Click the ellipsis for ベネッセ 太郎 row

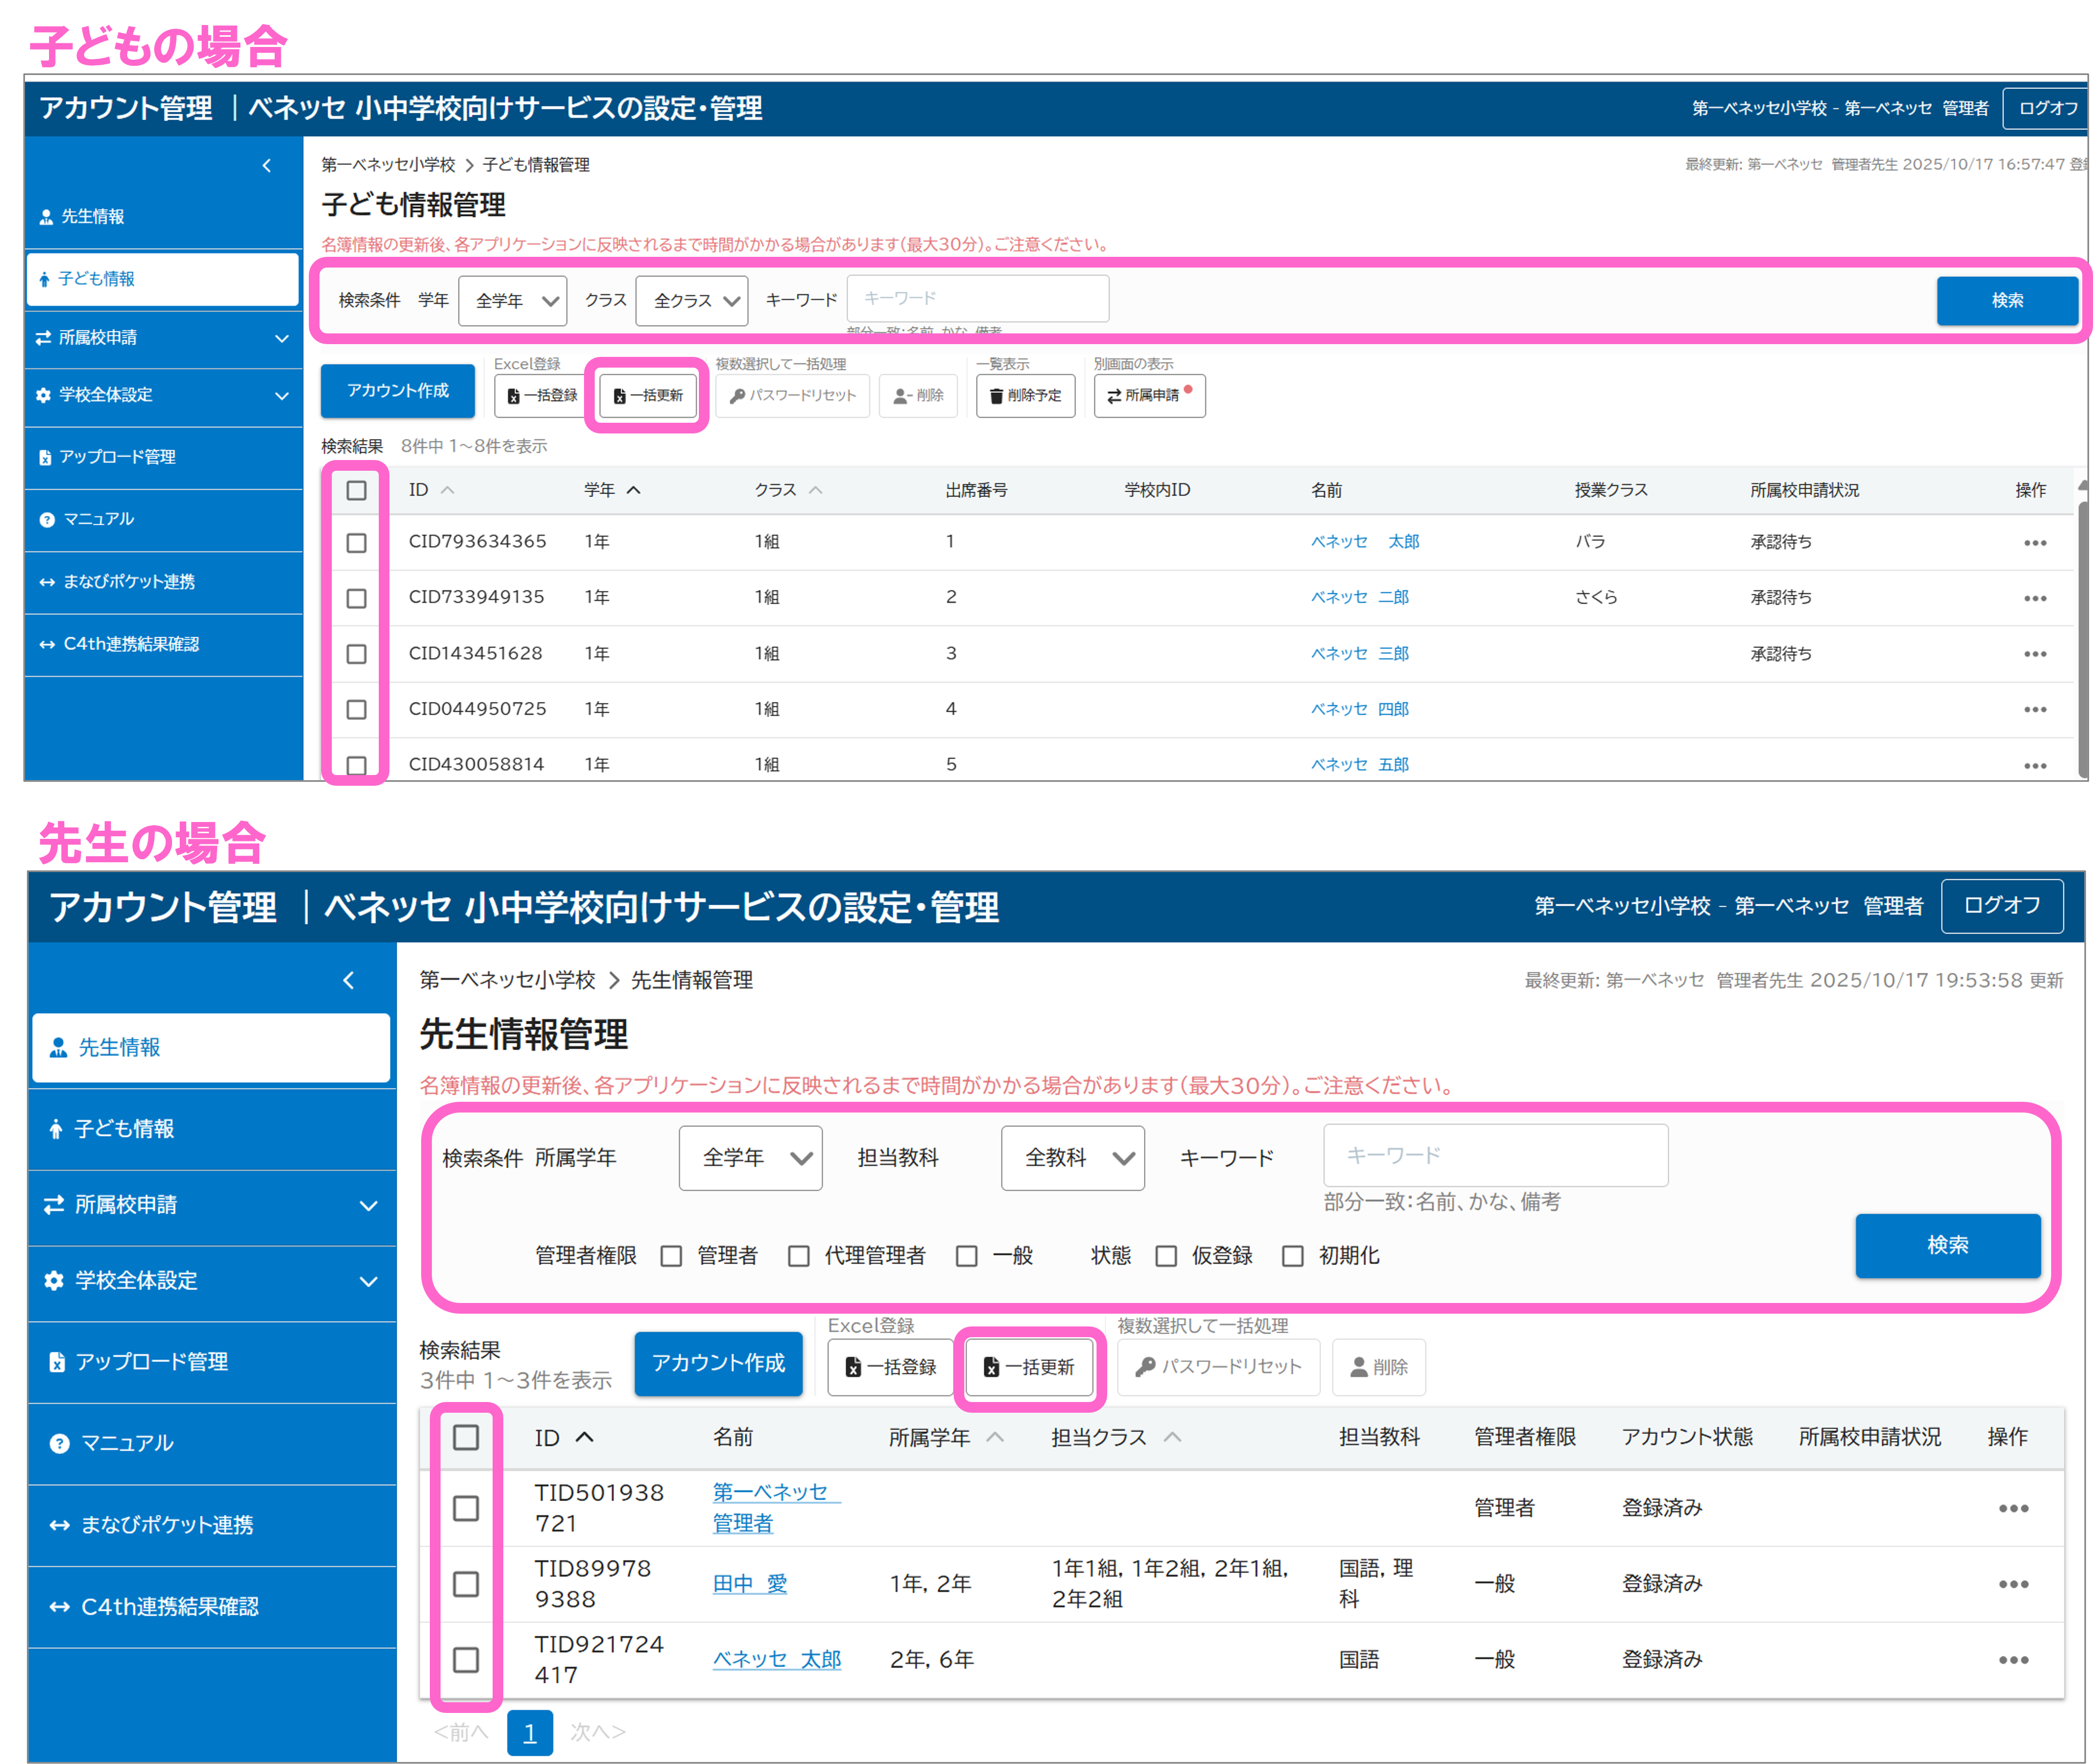click(2034, 543)
